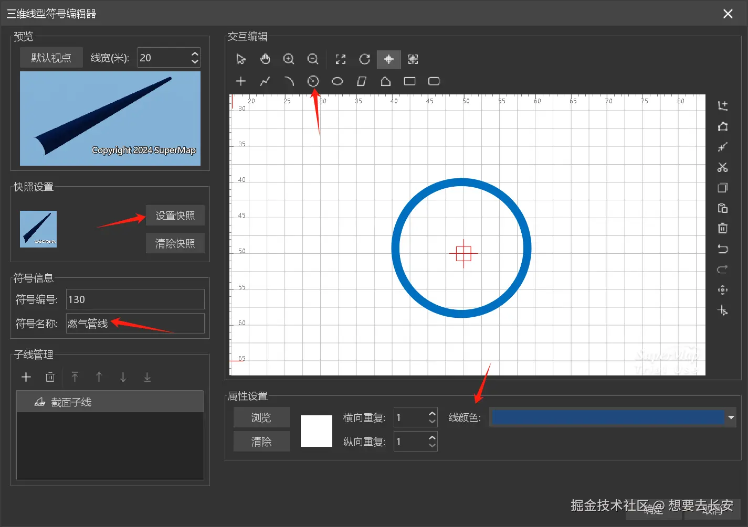Image resolution: width=748 pixels, height=527 pixels.
Task: Select the polyline drawing tool
Action: pos(265,81)
